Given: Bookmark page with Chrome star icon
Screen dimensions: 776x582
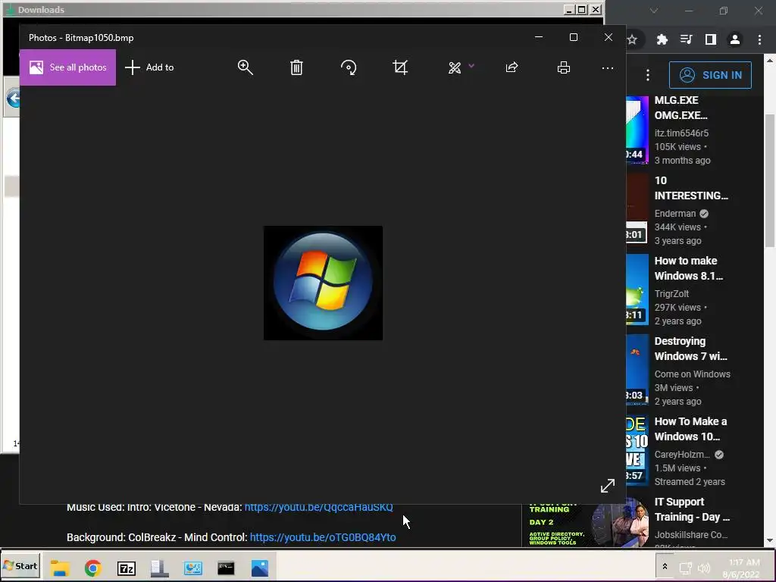Looking at the screenshot, I should coord(632,39).
